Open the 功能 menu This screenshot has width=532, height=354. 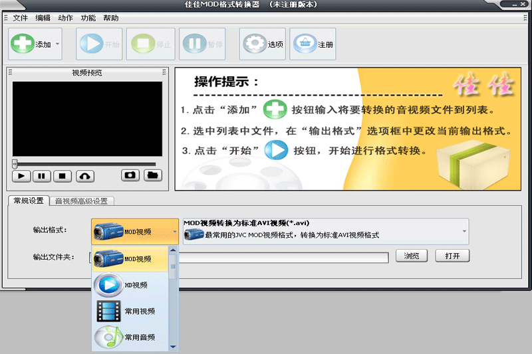coord(88,18)
